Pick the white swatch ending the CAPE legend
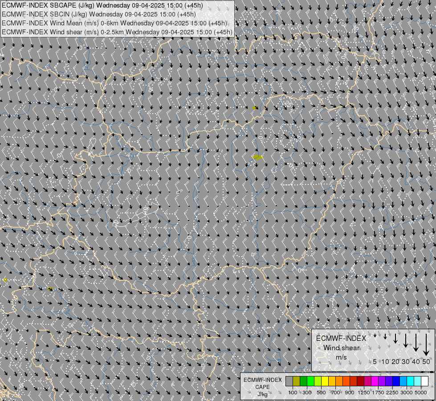This screenshot has height=401, width=436. click(x=425, y=381)
